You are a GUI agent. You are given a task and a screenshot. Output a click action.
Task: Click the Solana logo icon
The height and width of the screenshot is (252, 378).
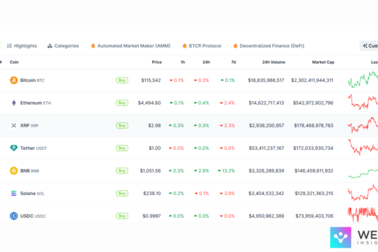coord(14,193)
